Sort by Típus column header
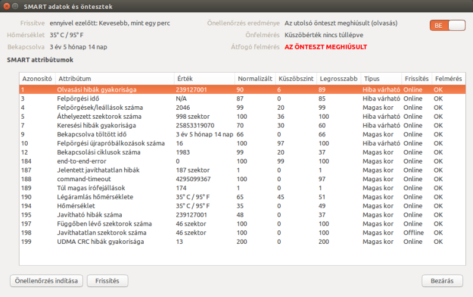The image size is (473, 297). pos(381,79)
